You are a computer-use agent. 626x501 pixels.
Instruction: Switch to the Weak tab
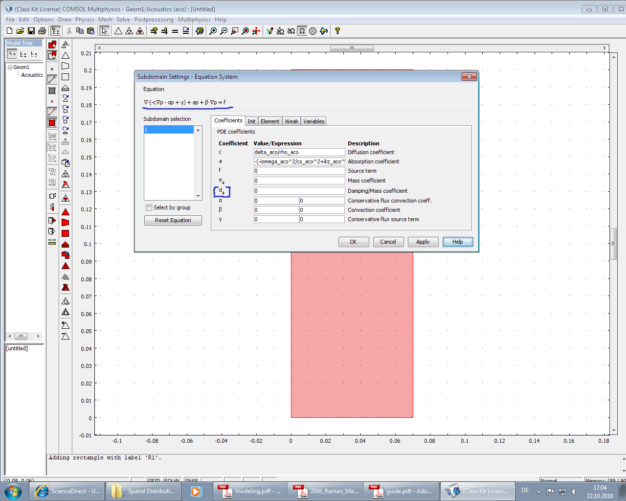point(291,121)
